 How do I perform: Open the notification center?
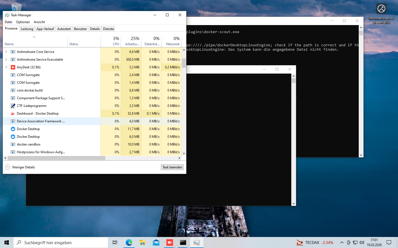point(389,242)
